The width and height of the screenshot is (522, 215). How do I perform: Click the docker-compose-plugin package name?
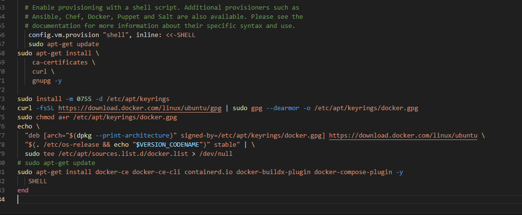(353, 172)
